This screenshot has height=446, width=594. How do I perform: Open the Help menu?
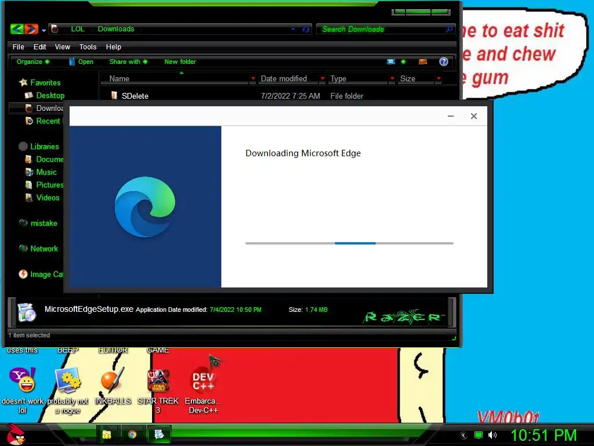(113, 46)
